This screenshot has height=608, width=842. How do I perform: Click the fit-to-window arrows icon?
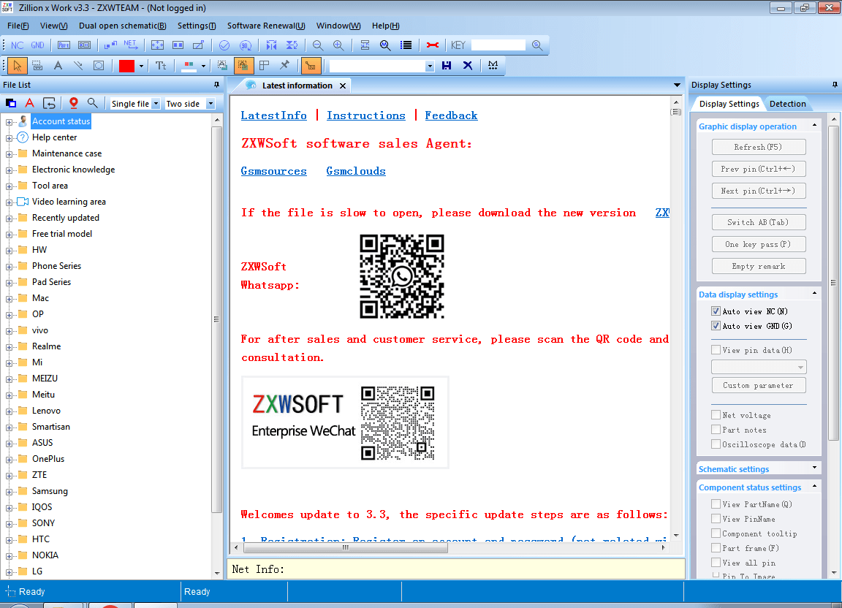pos(157,45)
